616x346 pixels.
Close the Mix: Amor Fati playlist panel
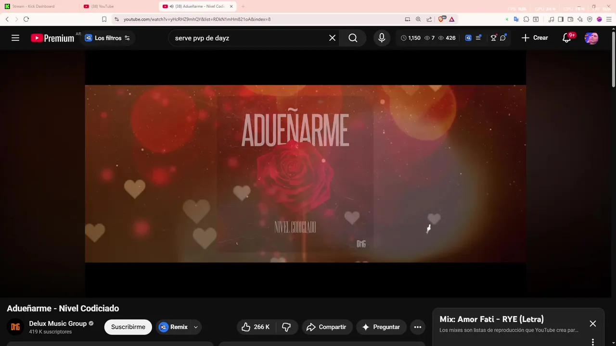(593, 324)
